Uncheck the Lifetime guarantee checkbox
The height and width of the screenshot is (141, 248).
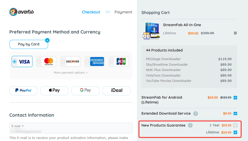point(235,132)
